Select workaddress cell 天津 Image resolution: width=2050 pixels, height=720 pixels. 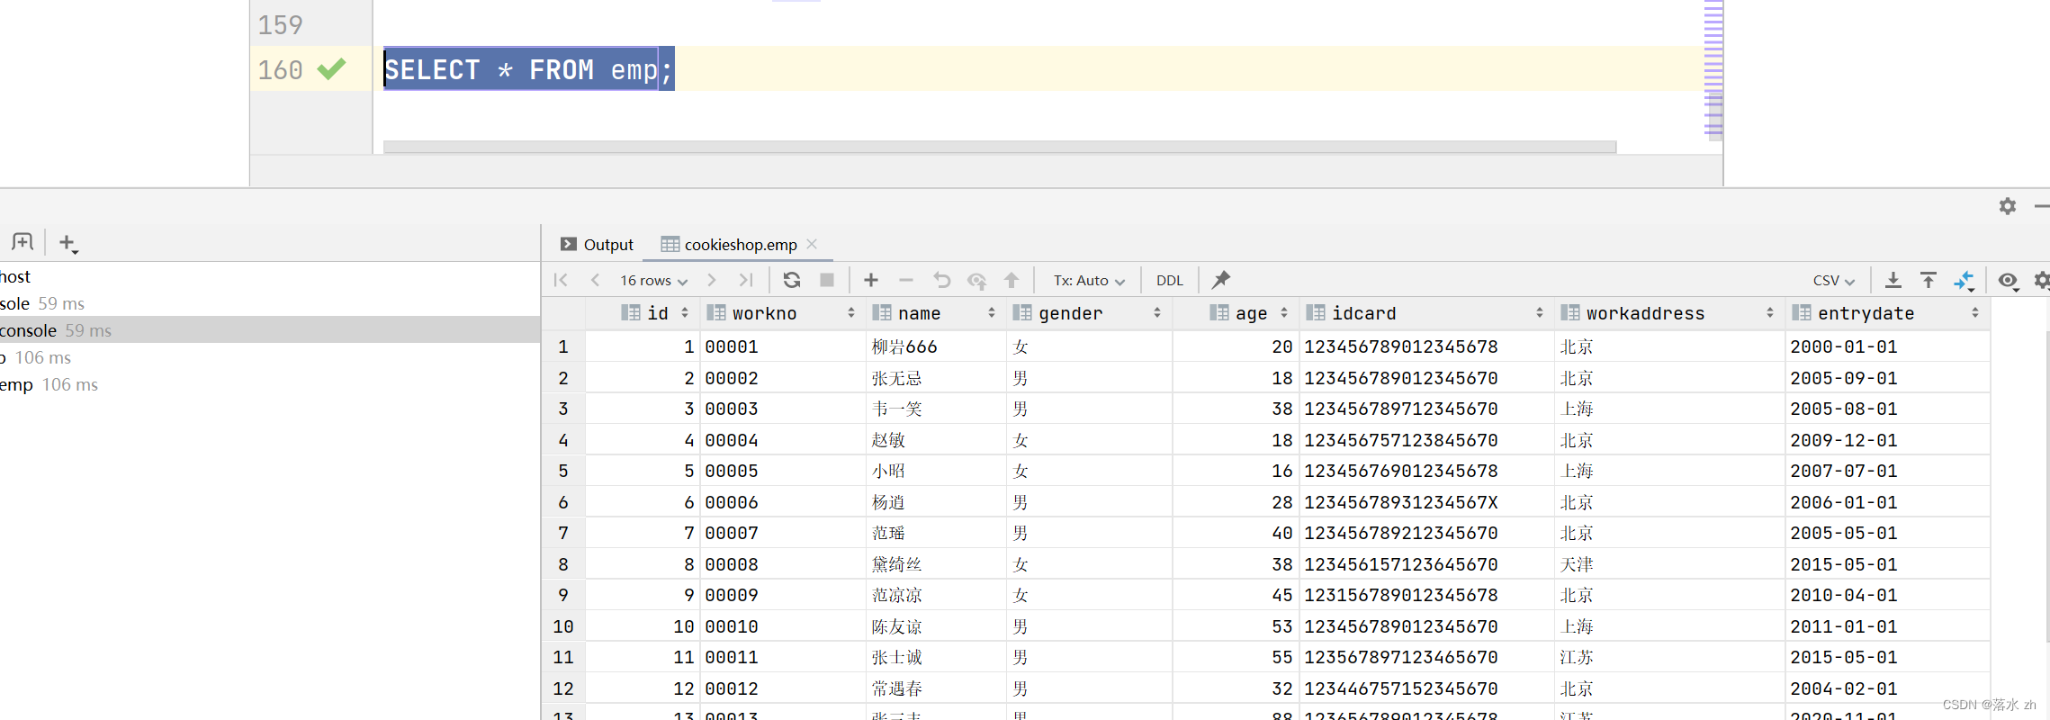(x=1669, y=564)
